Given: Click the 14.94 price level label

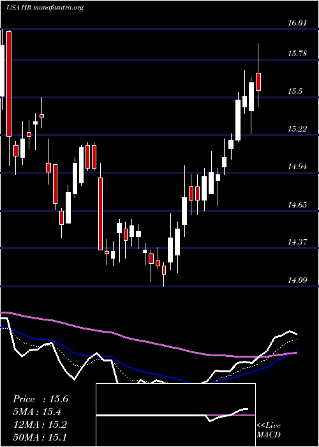Looking at the screenshot, I should click(x=297, y=167).
